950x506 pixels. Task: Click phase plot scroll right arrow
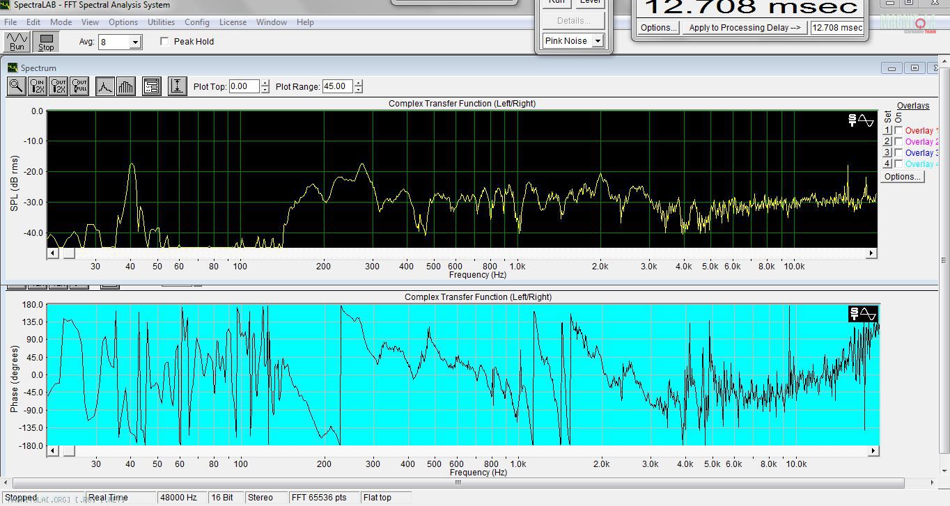[x=873, y=452]
